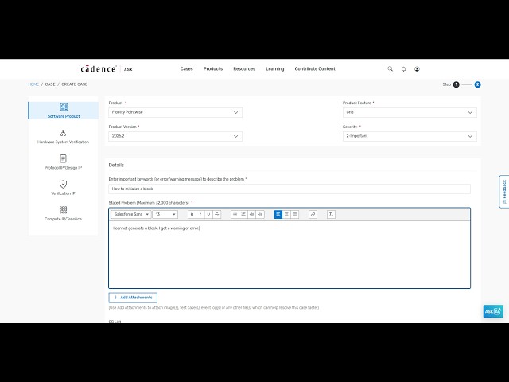The height and width of the screenshot is (382, 509).
Task: Go to HOME in the breadcrumb
Action: pos(33,84)
